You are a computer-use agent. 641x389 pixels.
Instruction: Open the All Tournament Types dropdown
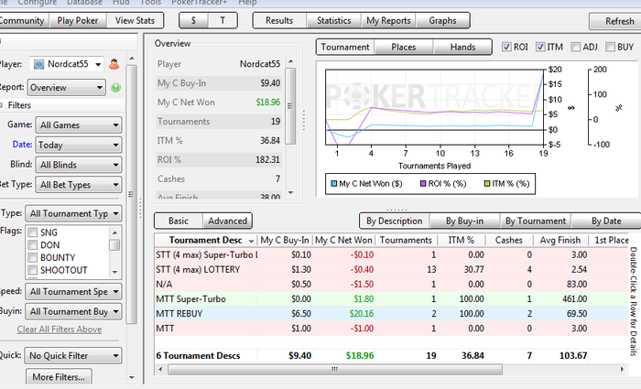[73, 213]
